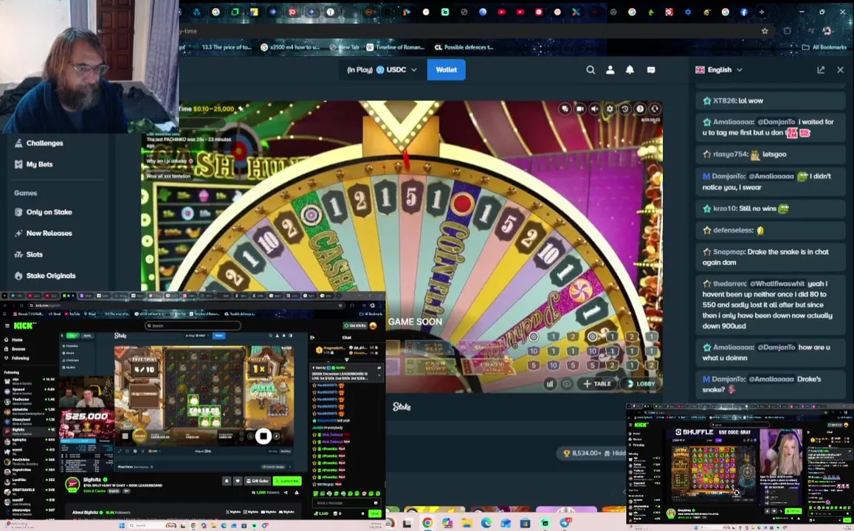Click Subscribe button on Bigfoltz stream
The image size is (854, 531).
point(286,481)
